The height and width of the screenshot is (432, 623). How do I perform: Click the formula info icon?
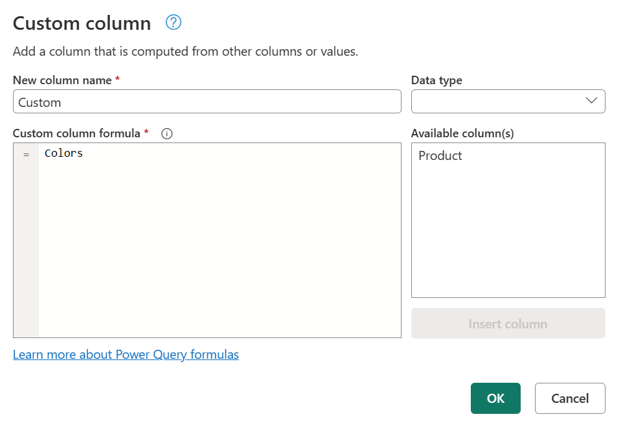point(166,133)
